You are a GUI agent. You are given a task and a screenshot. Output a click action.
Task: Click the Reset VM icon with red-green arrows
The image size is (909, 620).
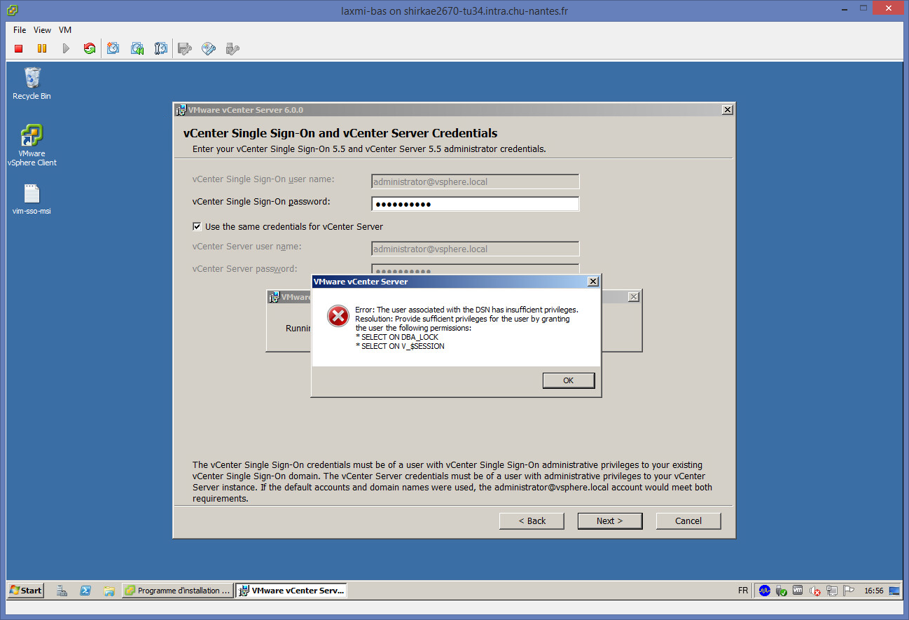[x=90, y=48]
